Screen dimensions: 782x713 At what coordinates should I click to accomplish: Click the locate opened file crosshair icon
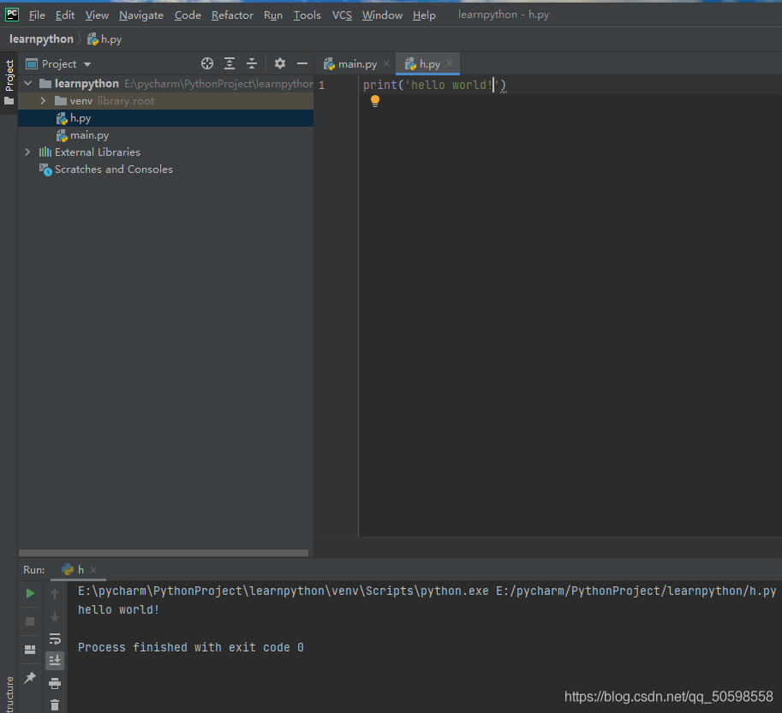tap(206, 63)
